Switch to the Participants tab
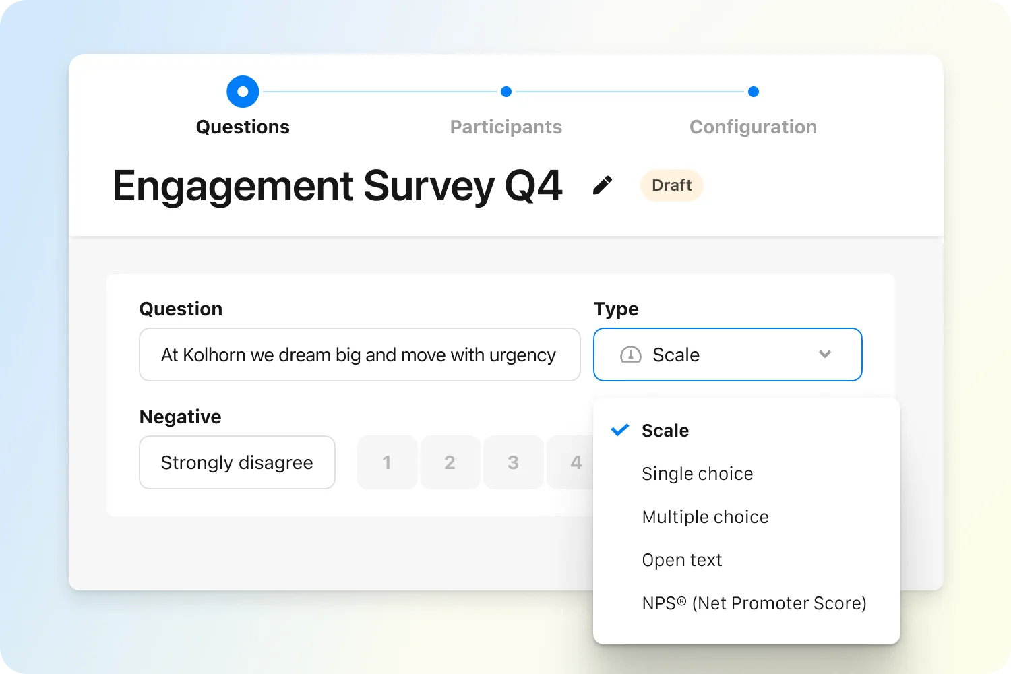Image resolution: width=1011 pixels, height=674 pixels. [x=506, y=127]
